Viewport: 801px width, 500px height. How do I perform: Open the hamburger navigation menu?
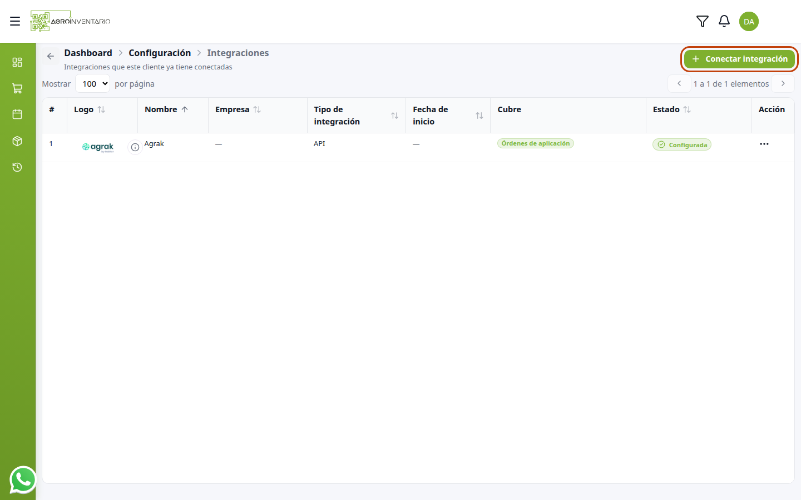coord(15,21)
